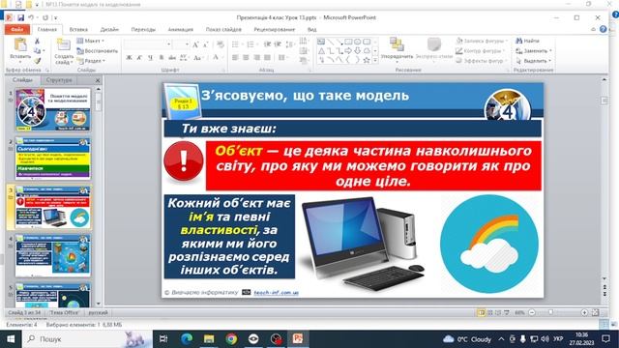Open the Structure (Структура) pane tab
The height and width of the screenshot is (348, 619).
coord(59,80)
